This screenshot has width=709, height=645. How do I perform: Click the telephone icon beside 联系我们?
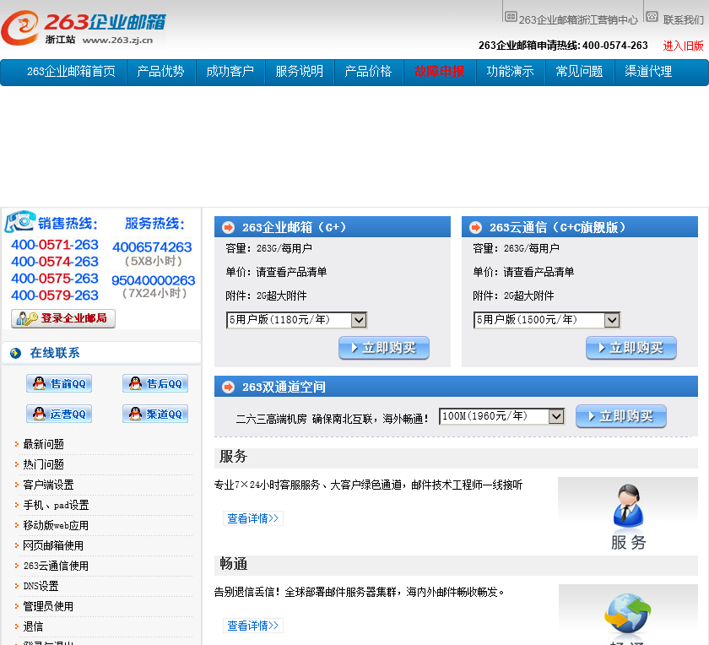click(x=652, y=17)
